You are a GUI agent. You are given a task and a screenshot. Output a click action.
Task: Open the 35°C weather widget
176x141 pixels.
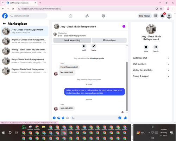coord(141,133)
